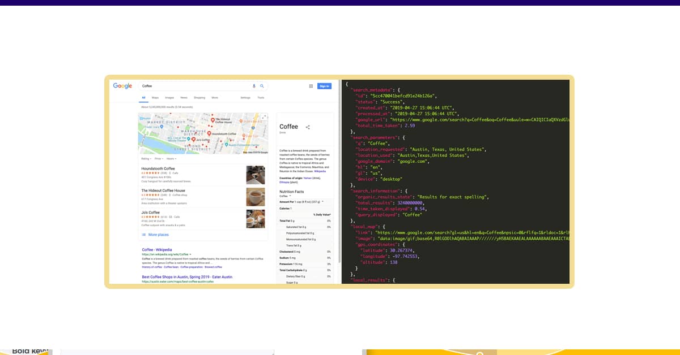Screen dimensions: 680x355
Task: Click the Jo's Coffee photo thumbnail
Action: point(256,219)
